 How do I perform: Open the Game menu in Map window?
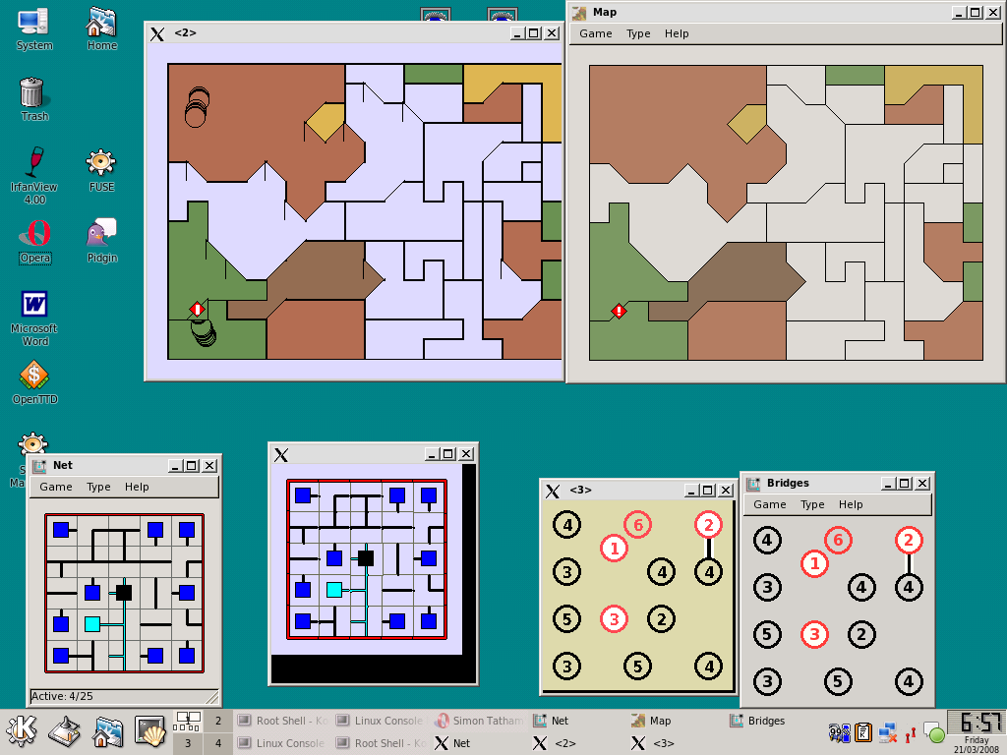[595, 33]
